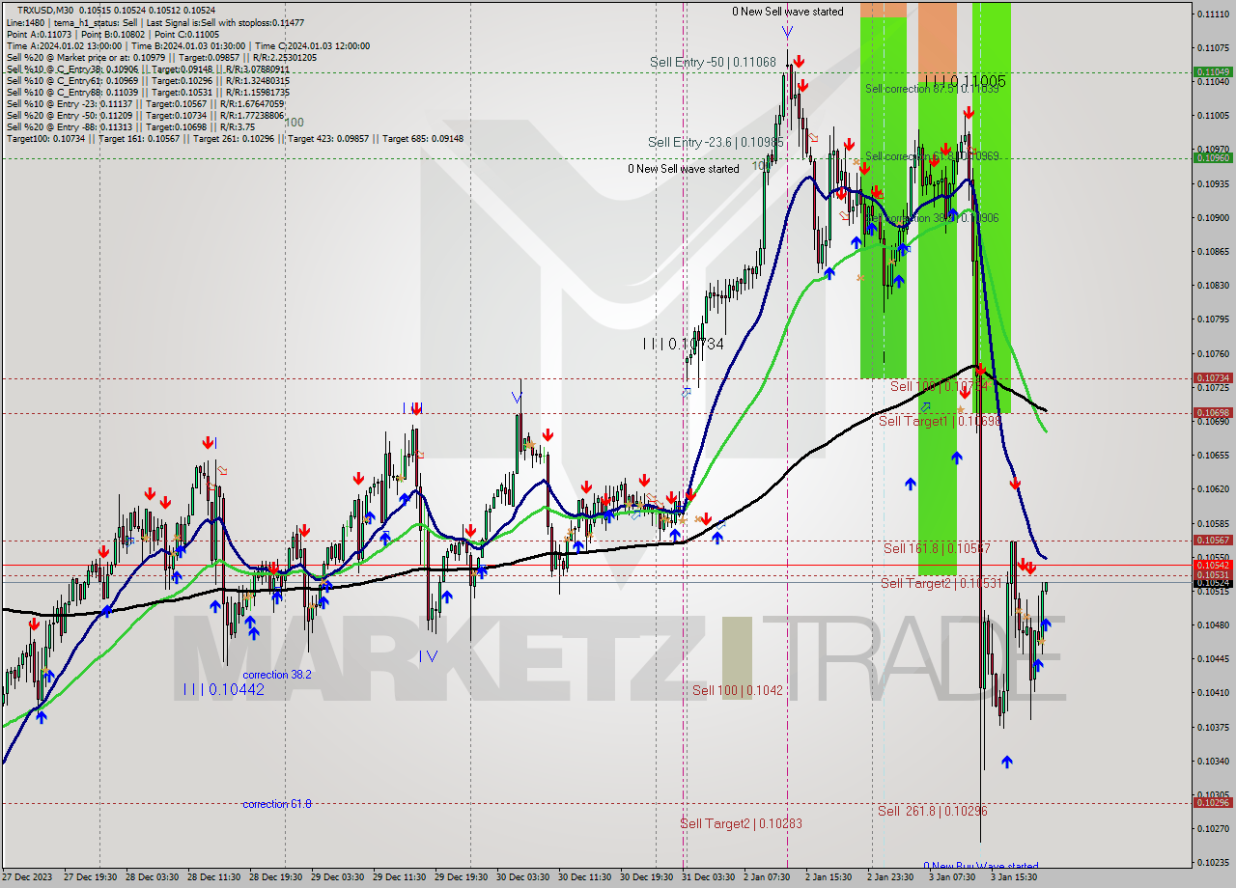The width and height of the screenshot is (1236, 888).
Task: Click the '2 Jan 23:30' time axis label
Action: tap(890, 877)
